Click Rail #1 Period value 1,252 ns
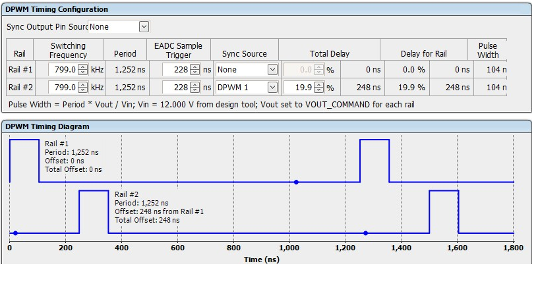 pos(130,69)
